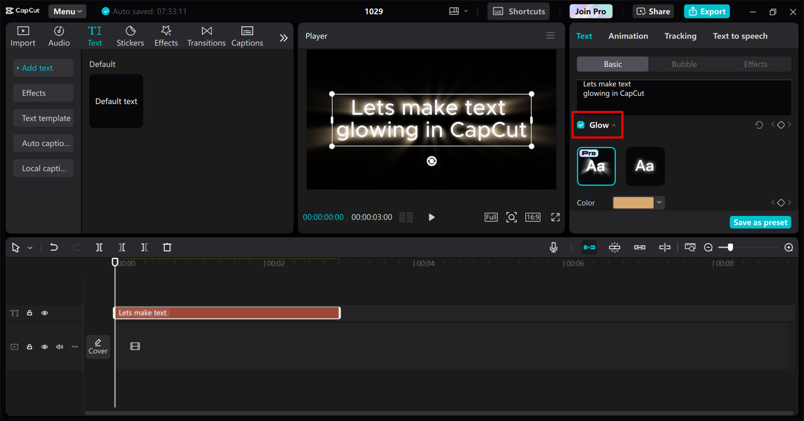Open the Menu dropdown
804x421 pixels.
click(x=67, y=11)
